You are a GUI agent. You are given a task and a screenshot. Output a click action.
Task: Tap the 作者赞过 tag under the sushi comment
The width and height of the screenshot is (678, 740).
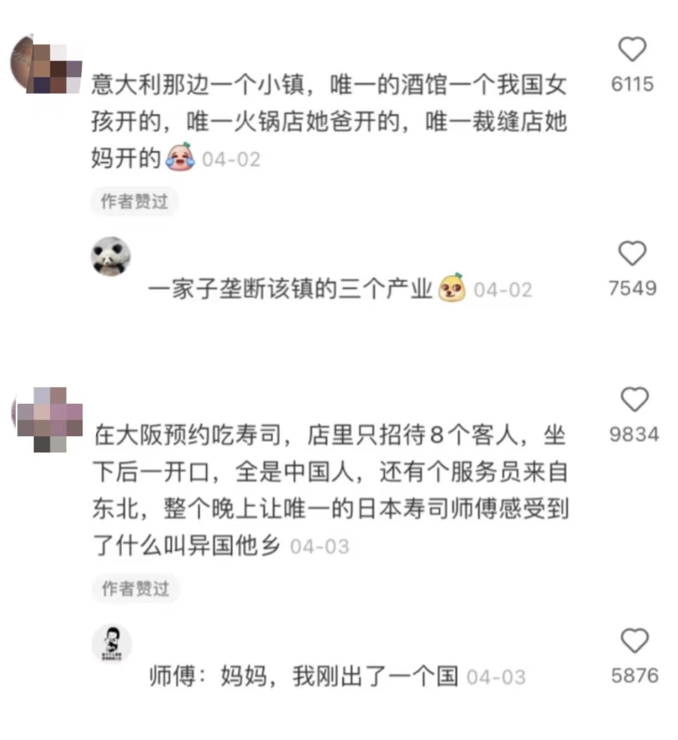click(135, 588)
